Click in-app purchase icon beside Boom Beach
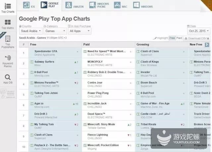The image size is (212, 152). [138, 83]
